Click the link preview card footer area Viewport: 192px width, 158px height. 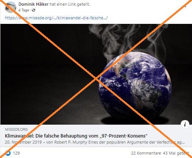point(96,136)
